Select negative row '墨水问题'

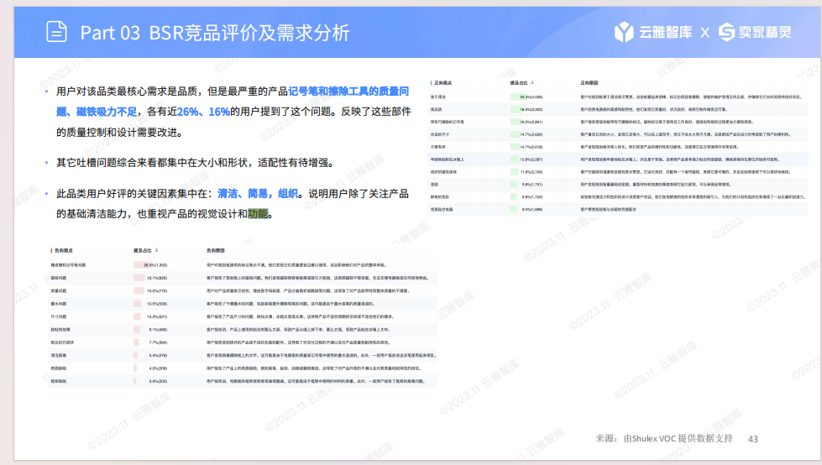point(242,304)
